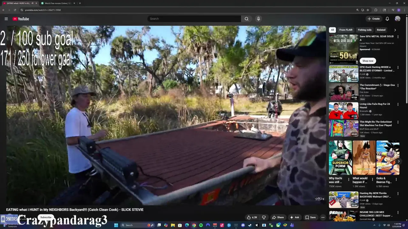Click Shop now on Metal Gear ad
The image size is (408, 229).
coord(368,61)
